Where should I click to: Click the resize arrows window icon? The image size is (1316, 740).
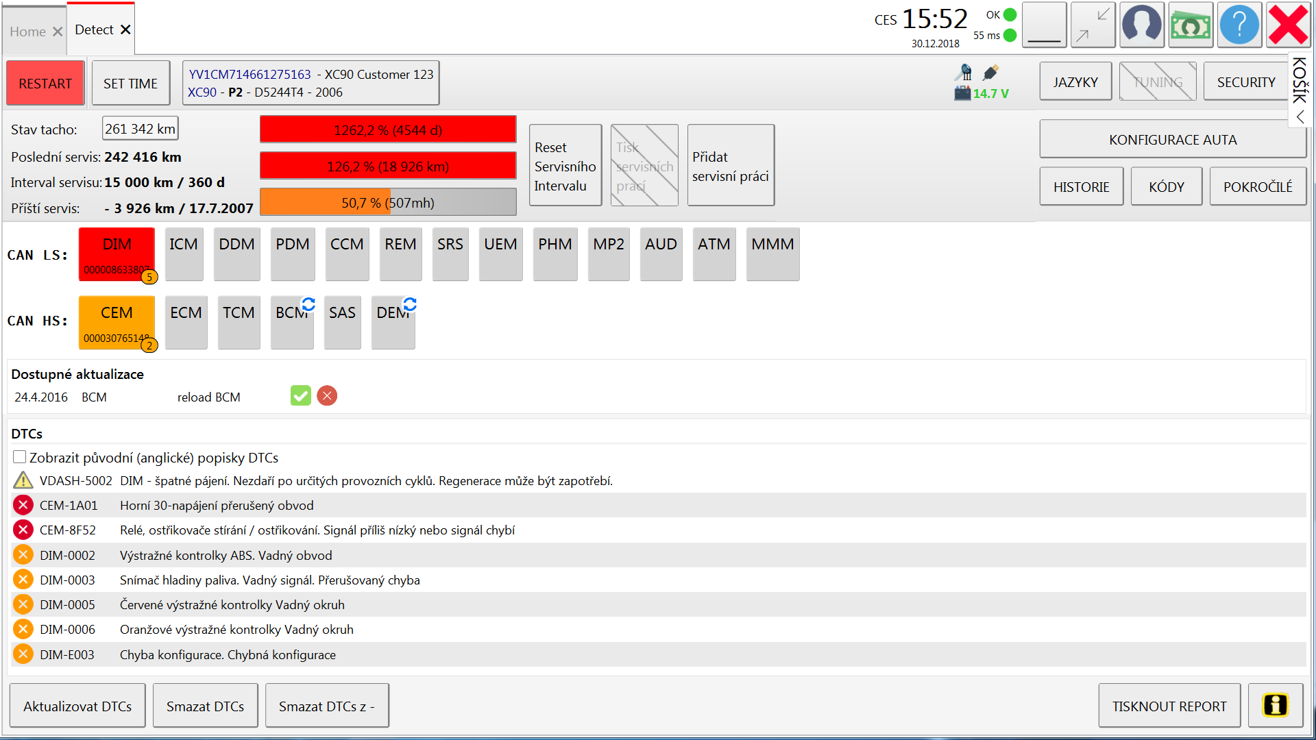click(x=1093, y=25)
